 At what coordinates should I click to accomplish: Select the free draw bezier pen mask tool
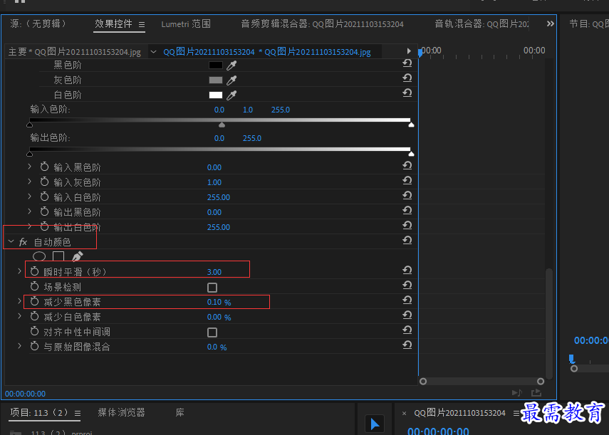pos(78,256)
